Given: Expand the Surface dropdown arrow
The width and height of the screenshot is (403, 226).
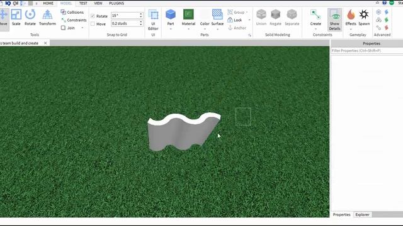Looking at the screenshot, I should 217,29.
